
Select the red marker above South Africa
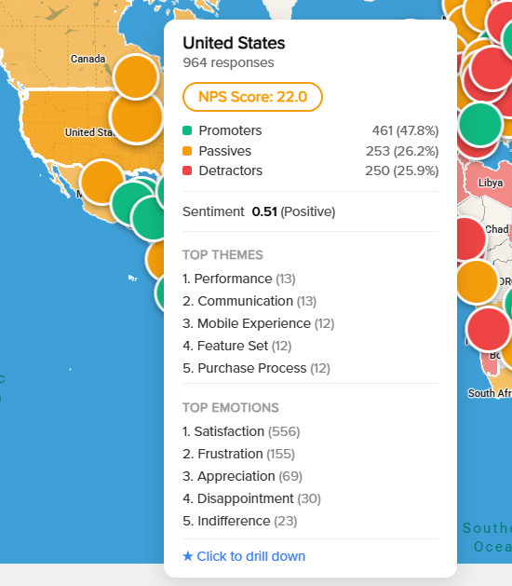489,329
